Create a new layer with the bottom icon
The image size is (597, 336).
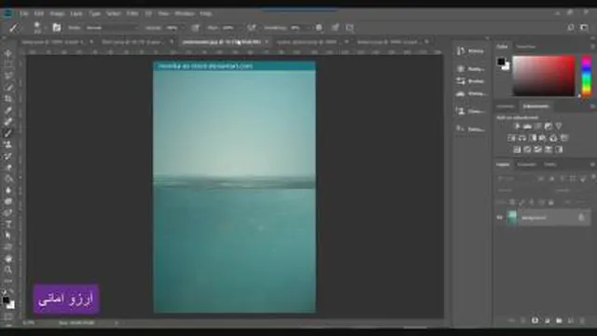(x=571, y=321)
